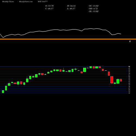Select the low value "L: 46.57"
This screenshot has height=136, width=136.
pos(71,9)
